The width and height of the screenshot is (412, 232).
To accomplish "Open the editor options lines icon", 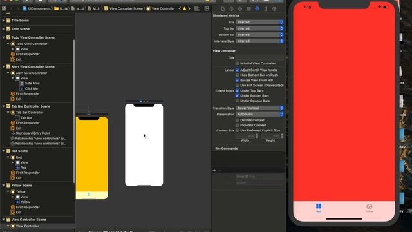I will [x=197, y=8].
